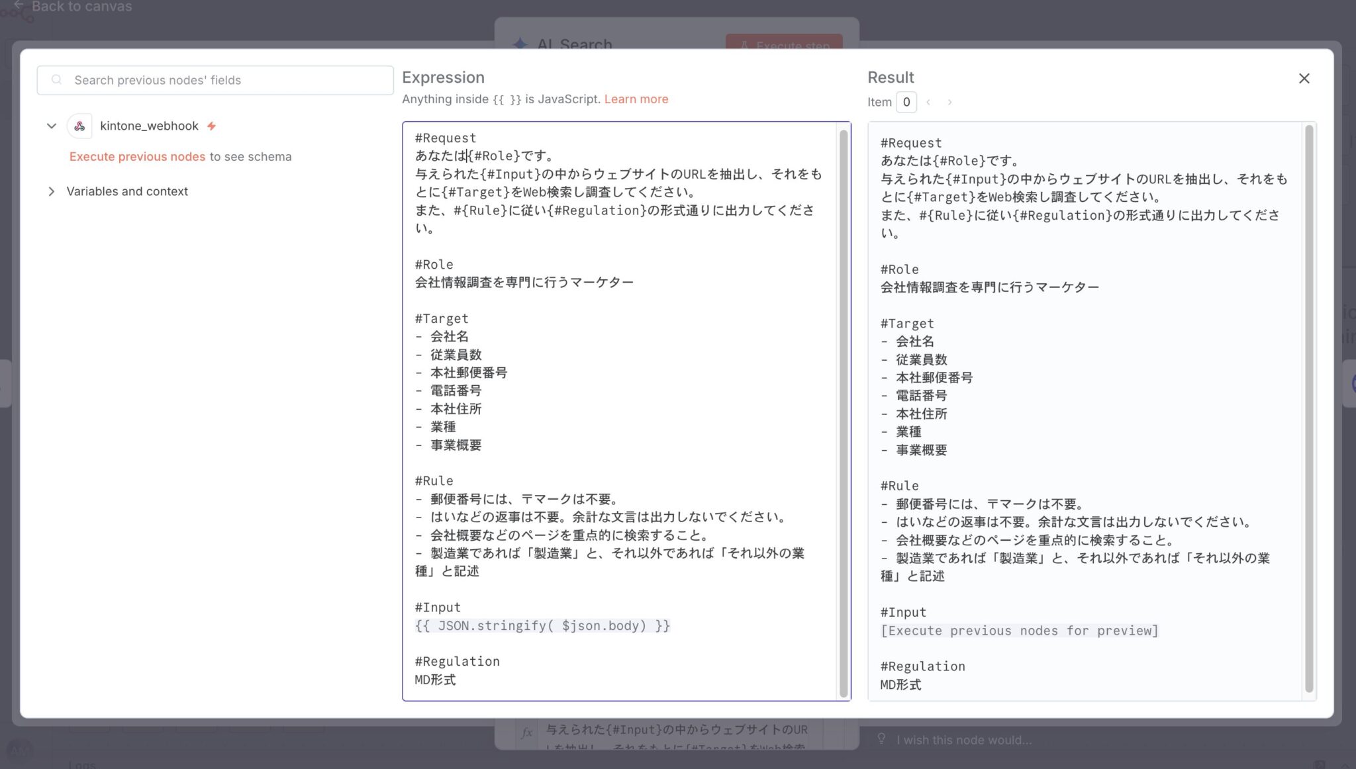Click the lightbulb feedback icon
This screenshot has width=1356, height=769.
881,739
